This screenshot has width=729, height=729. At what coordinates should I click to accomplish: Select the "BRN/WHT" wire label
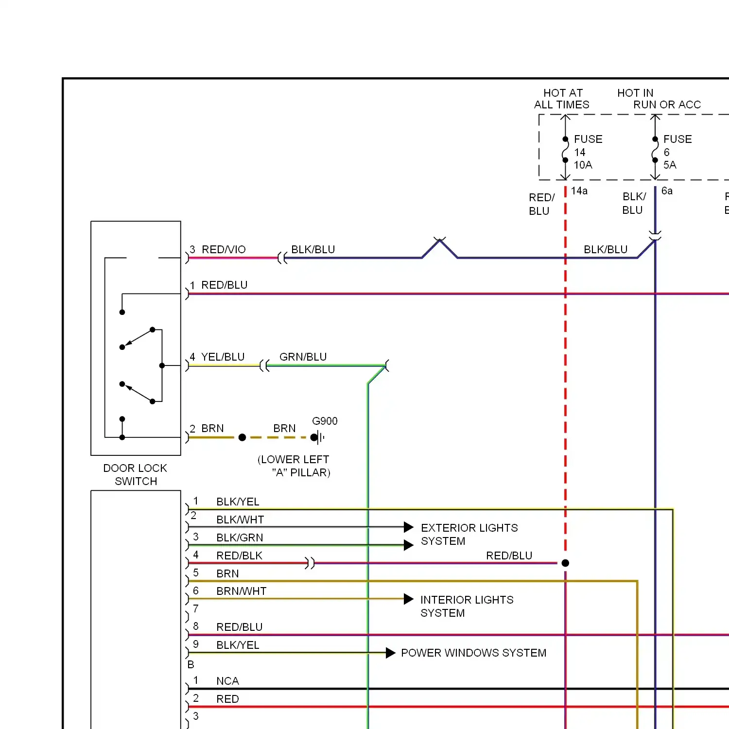coord(242,591)
